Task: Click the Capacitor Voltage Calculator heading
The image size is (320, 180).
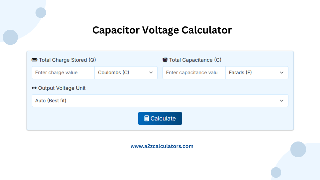Action: [x=162, y=30]
